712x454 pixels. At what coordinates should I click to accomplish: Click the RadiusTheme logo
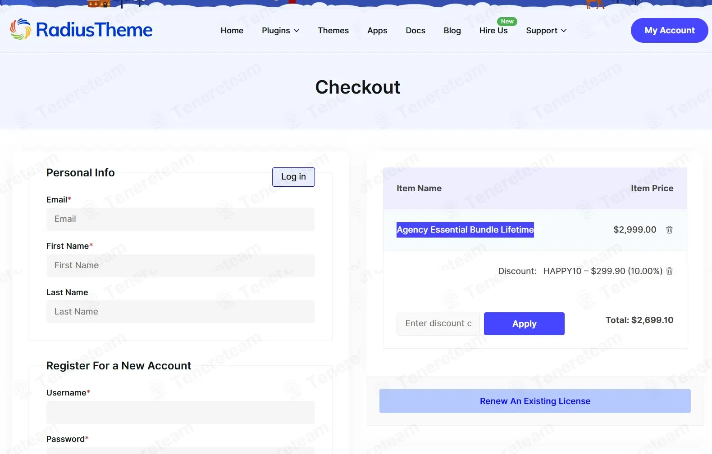point(81,30)
